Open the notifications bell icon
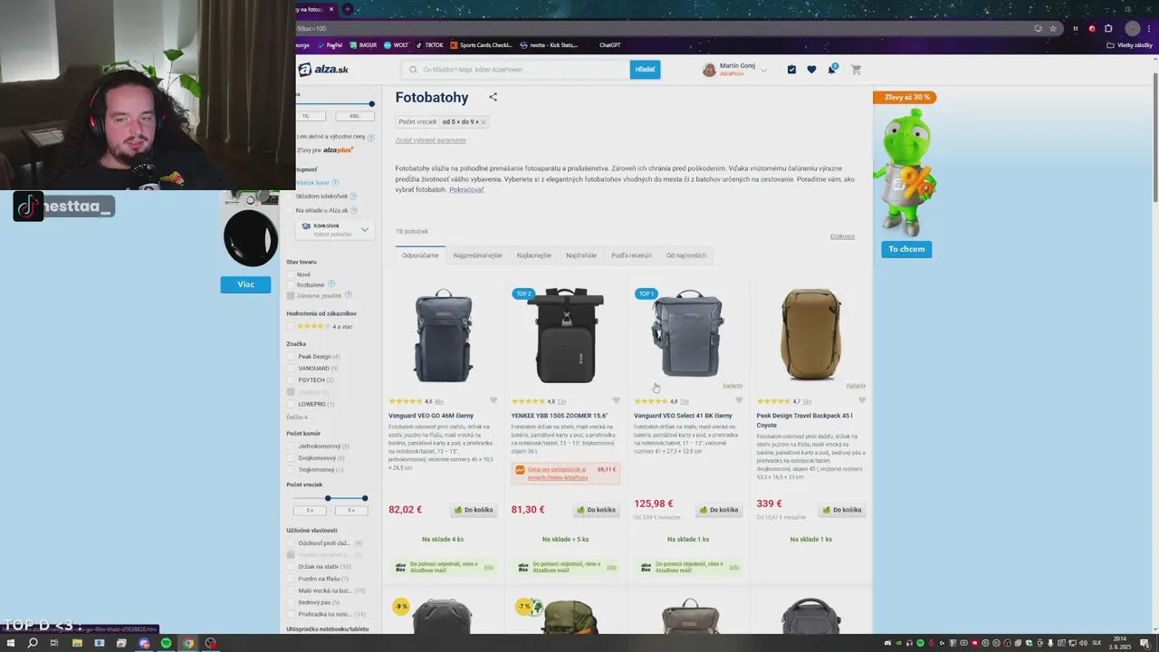 [x=831, y=70]
